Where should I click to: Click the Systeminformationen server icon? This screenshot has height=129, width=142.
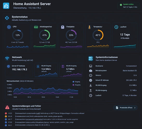(x=91, y=59)
